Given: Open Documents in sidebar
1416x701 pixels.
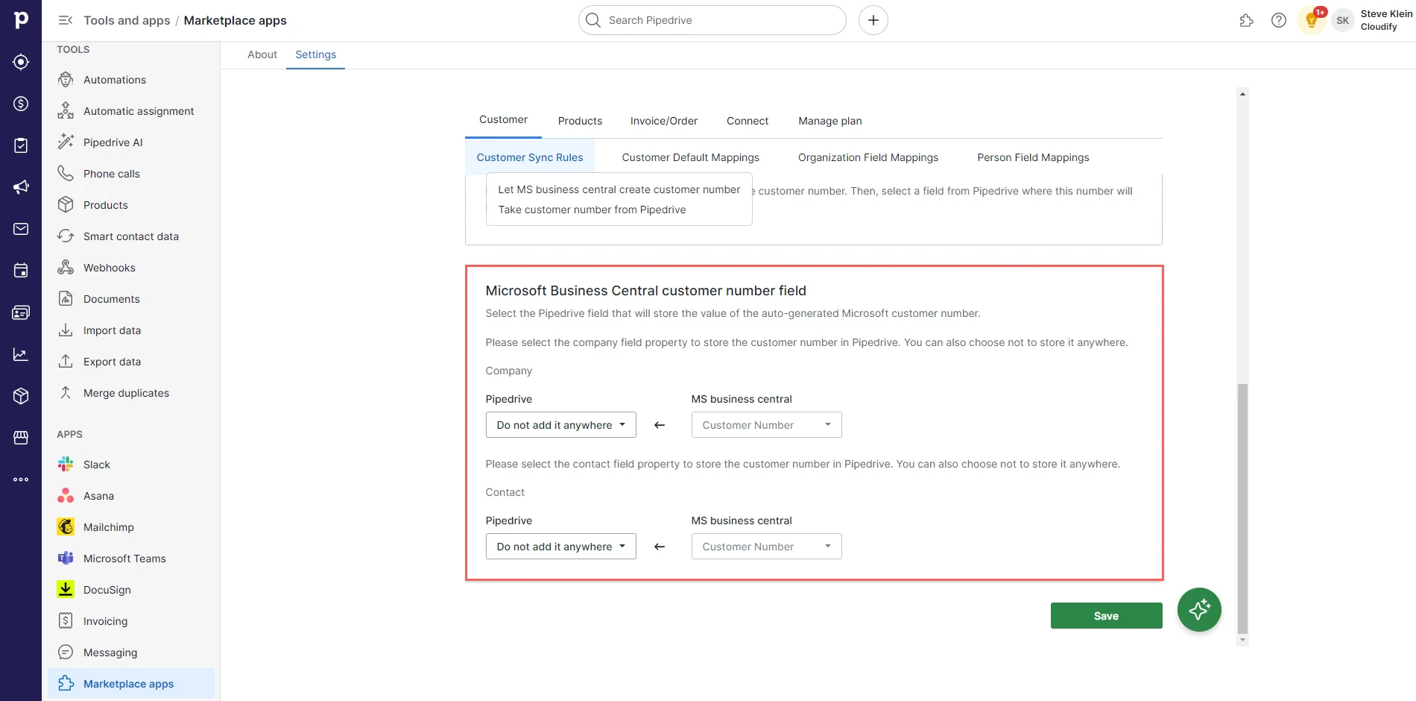Looking at the screenshot, I should pos(131,299).
